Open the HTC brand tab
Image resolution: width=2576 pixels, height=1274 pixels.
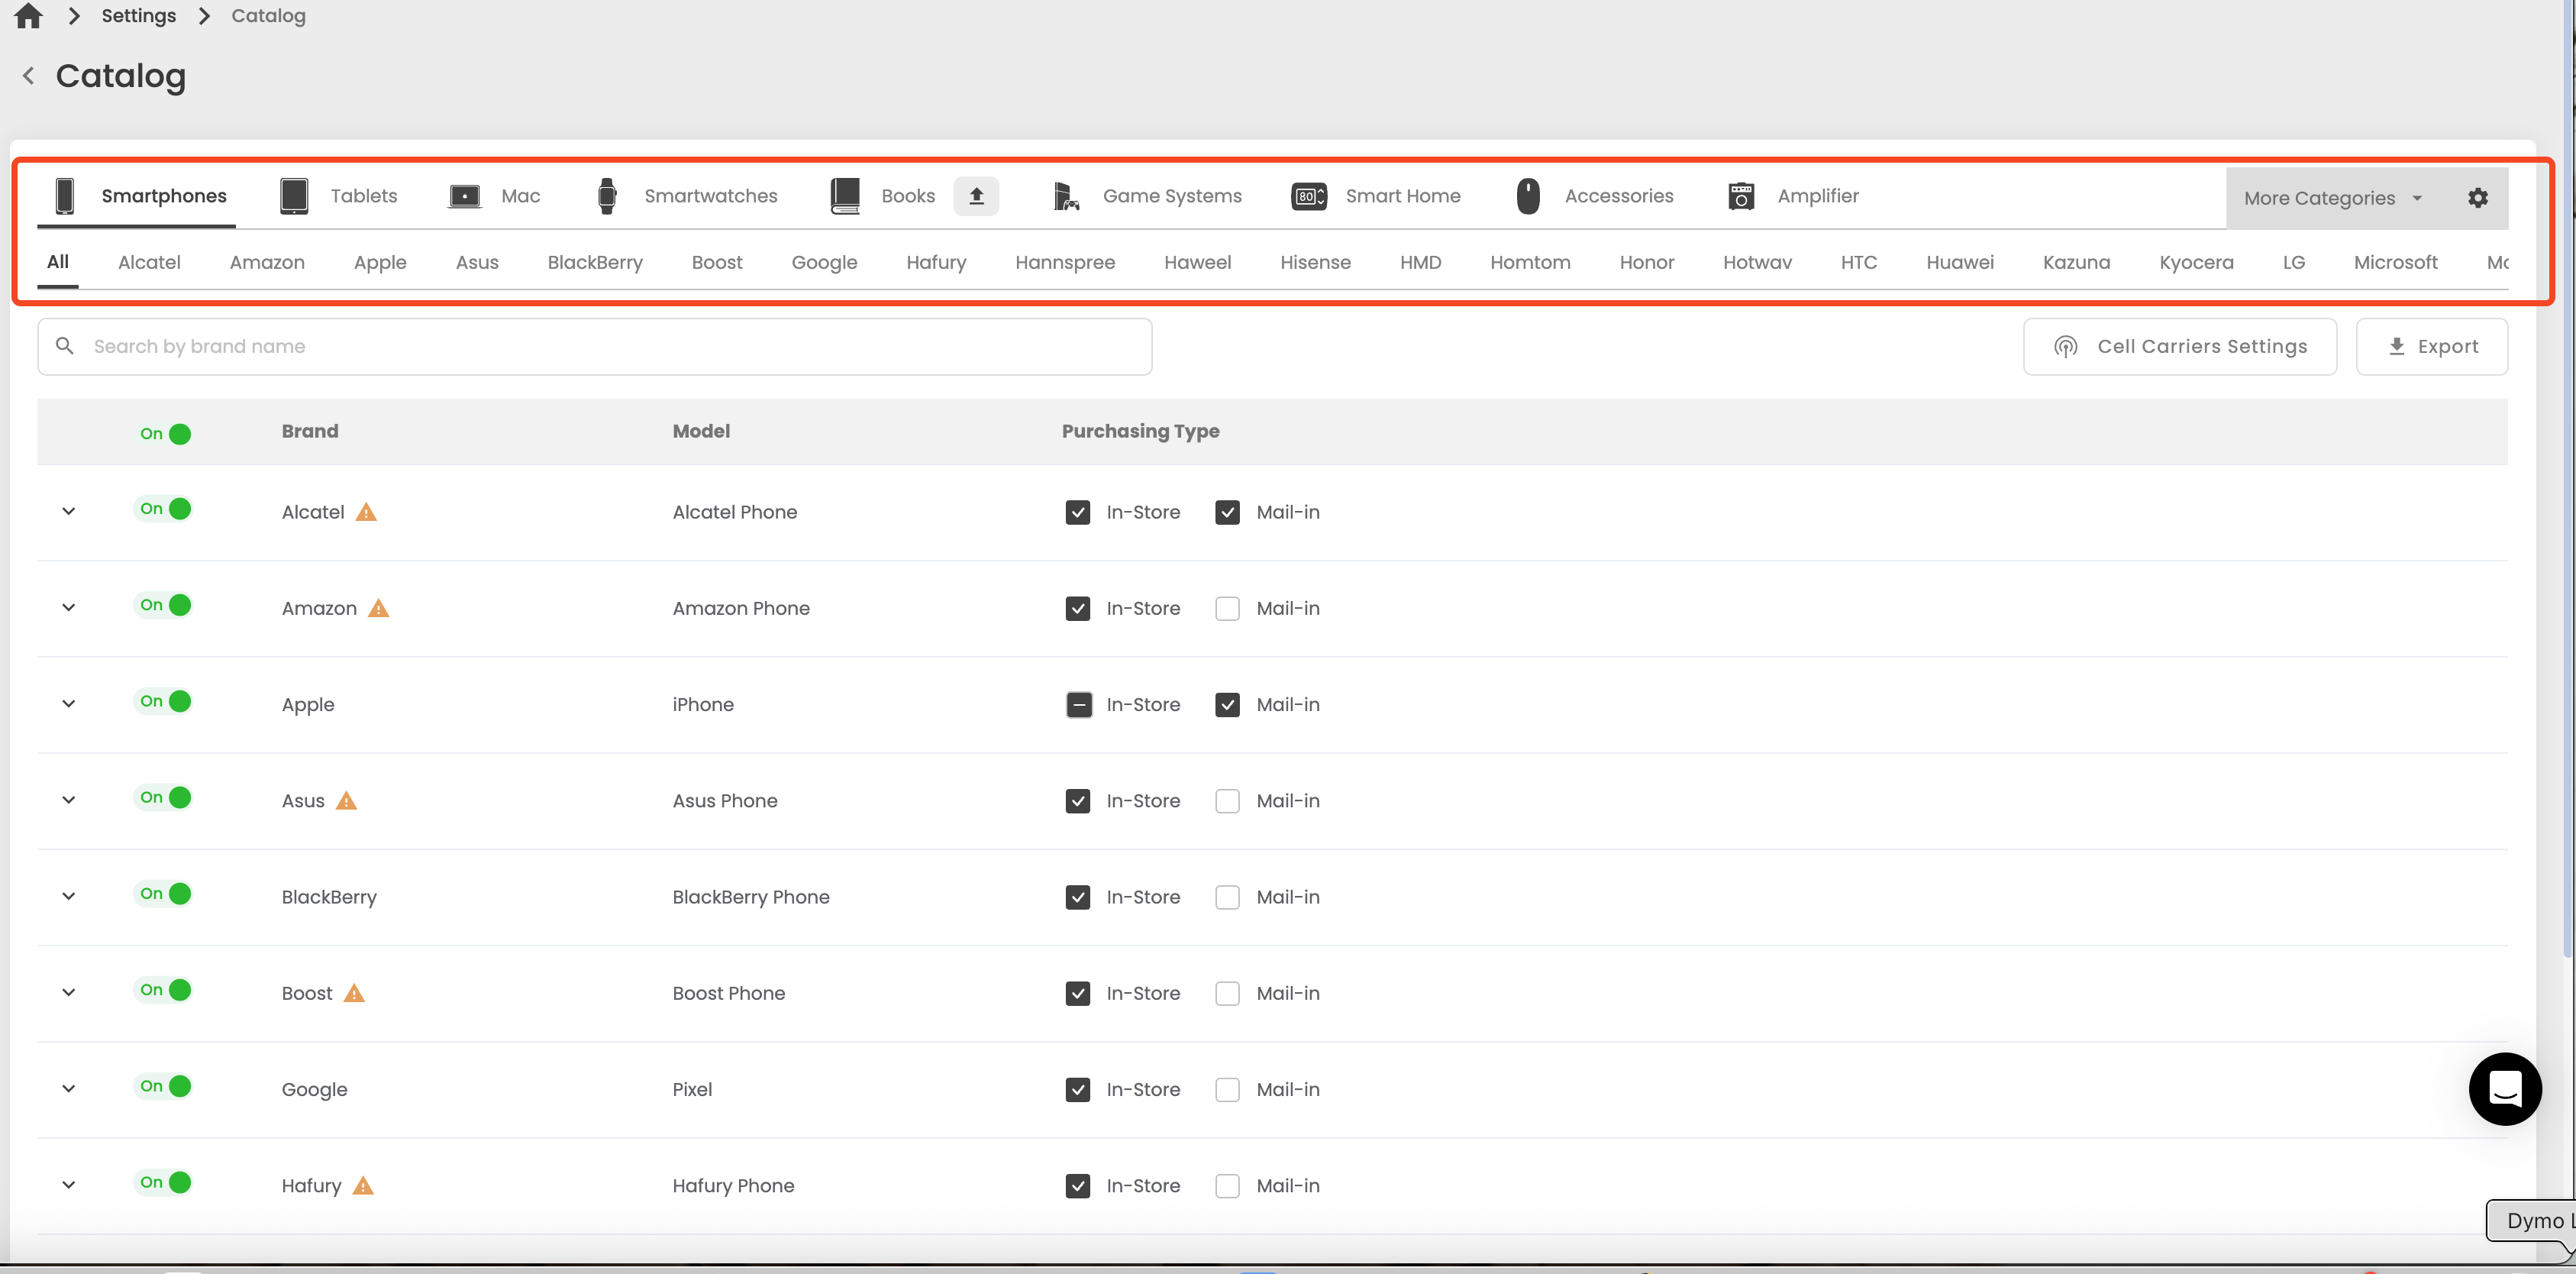(x=1858, y=262)
